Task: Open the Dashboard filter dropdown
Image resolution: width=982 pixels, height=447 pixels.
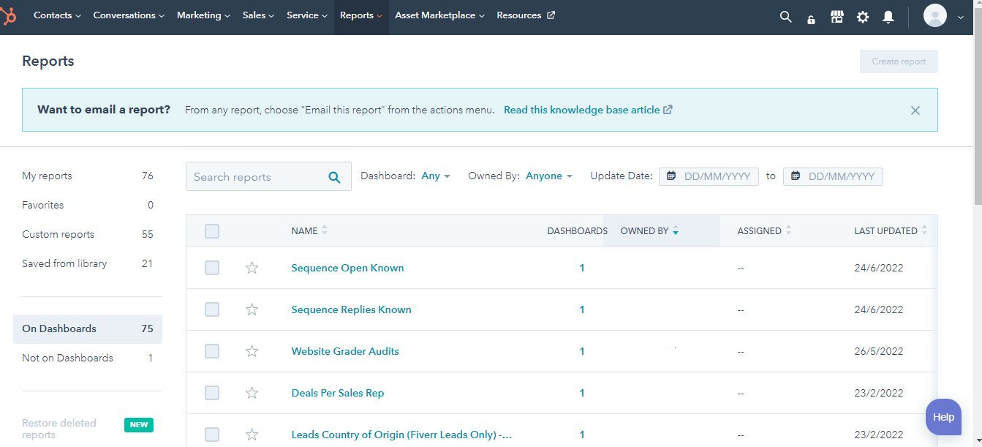Action: pos(435,176)
